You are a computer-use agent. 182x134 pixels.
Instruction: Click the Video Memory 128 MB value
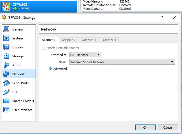click(x=124, y=1)
